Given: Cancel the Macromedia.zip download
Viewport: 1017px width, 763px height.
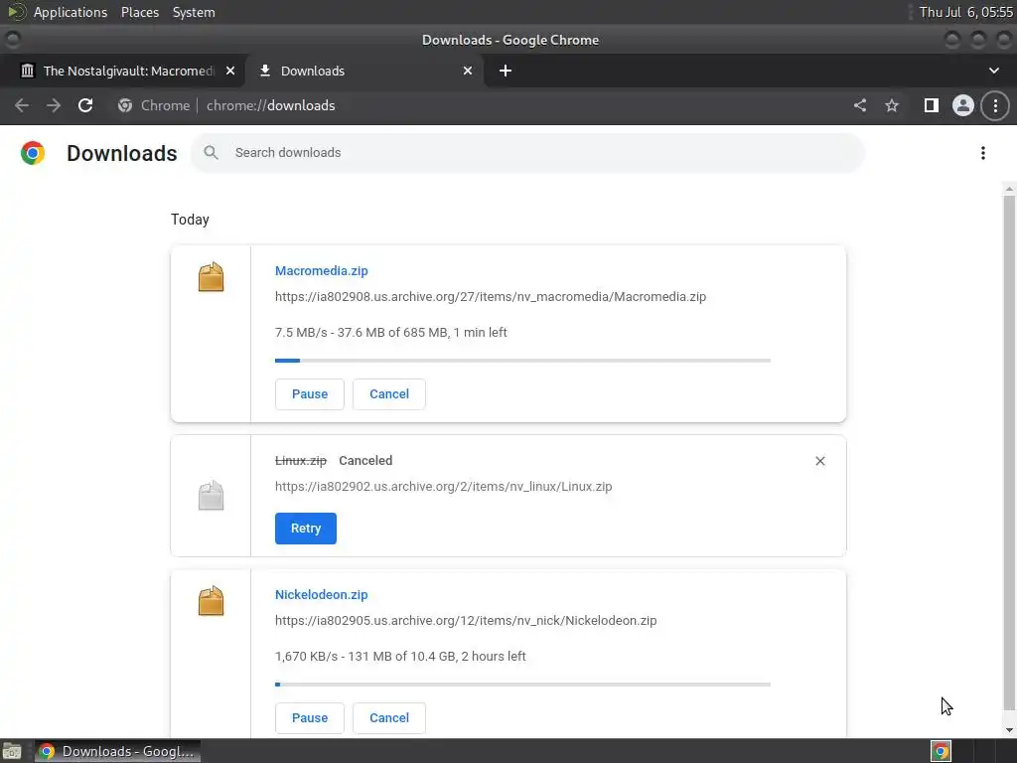Looking at the screenshot, I should (x=389, y=393).
